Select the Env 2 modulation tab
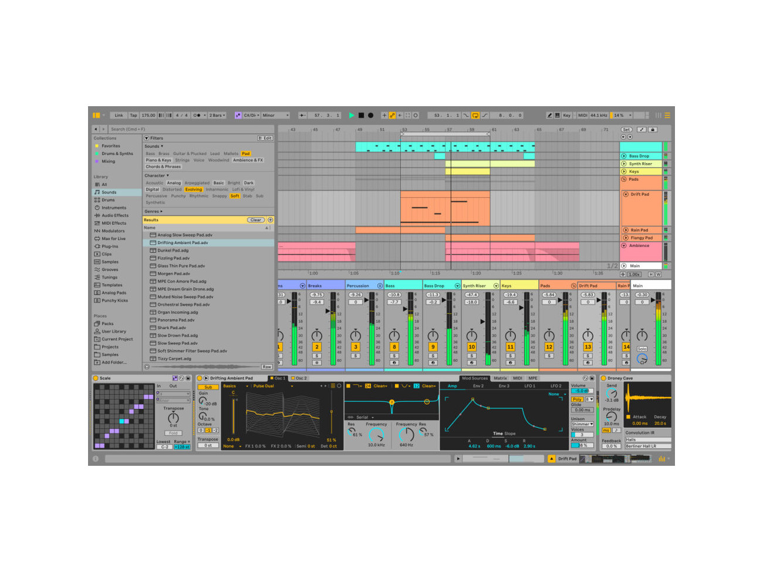 coord(478,386)
